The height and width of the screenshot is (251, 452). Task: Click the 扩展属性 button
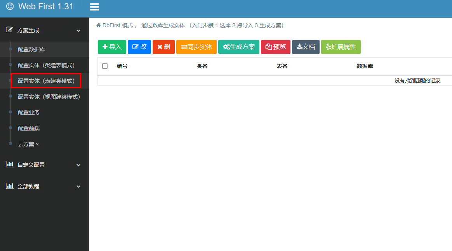(x=341, y=47)
